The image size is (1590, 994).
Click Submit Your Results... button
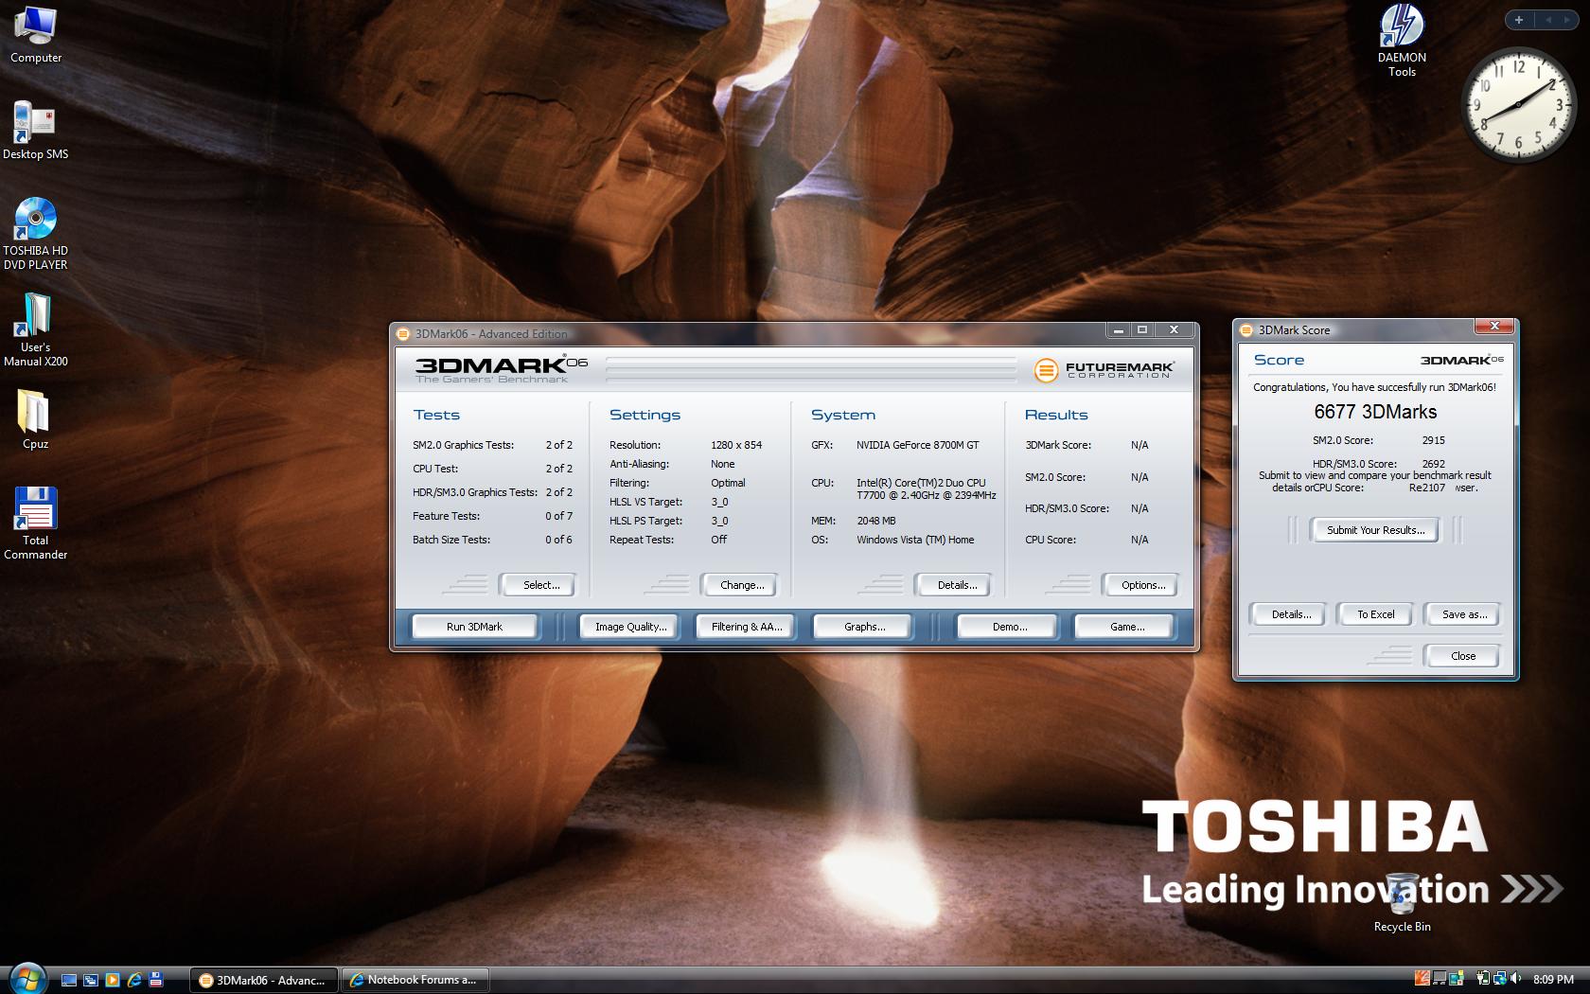[1375, 530]
